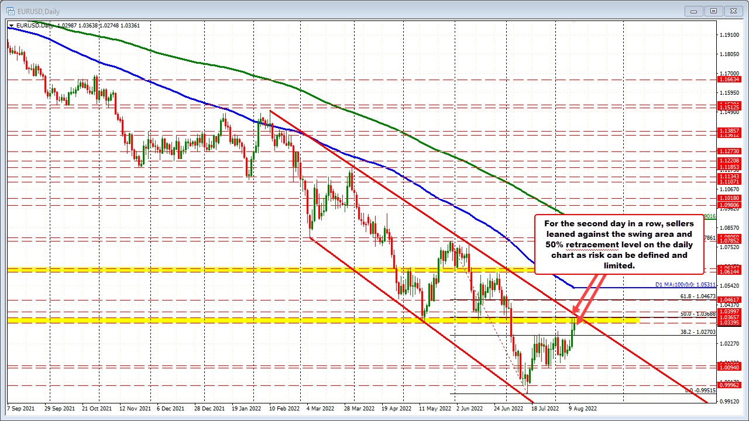749x421 pixels.
Task: Click the 0.0 - 0.99515 Fibonacci label
Action: (700, 389)
